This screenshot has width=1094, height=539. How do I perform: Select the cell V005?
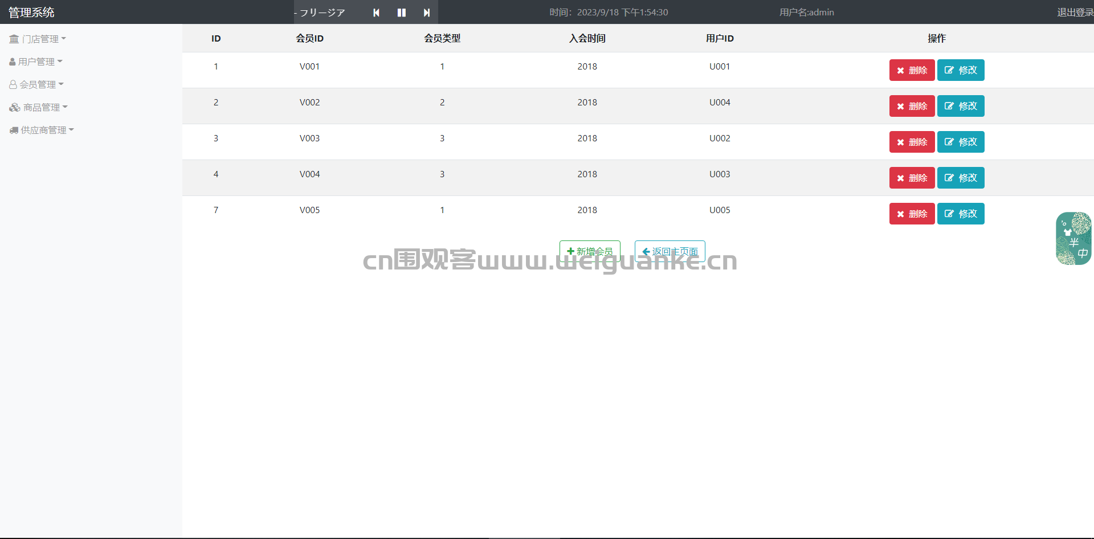pyautogui.click(x=309, y=210)
